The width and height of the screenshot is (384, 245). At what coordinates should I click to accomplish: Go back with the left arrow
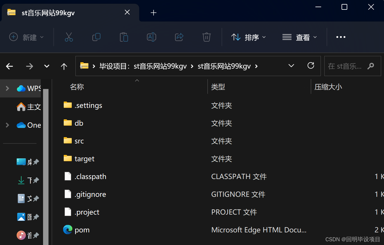(9, 66)
